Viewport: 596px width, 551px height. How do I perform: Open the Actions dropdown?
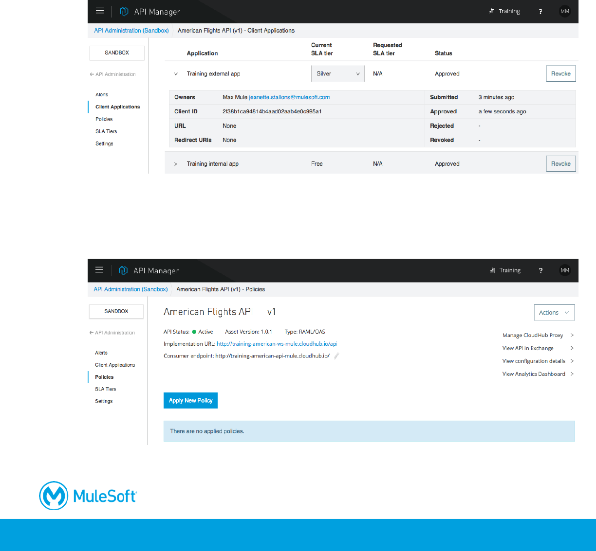click(x=555, y=313)
